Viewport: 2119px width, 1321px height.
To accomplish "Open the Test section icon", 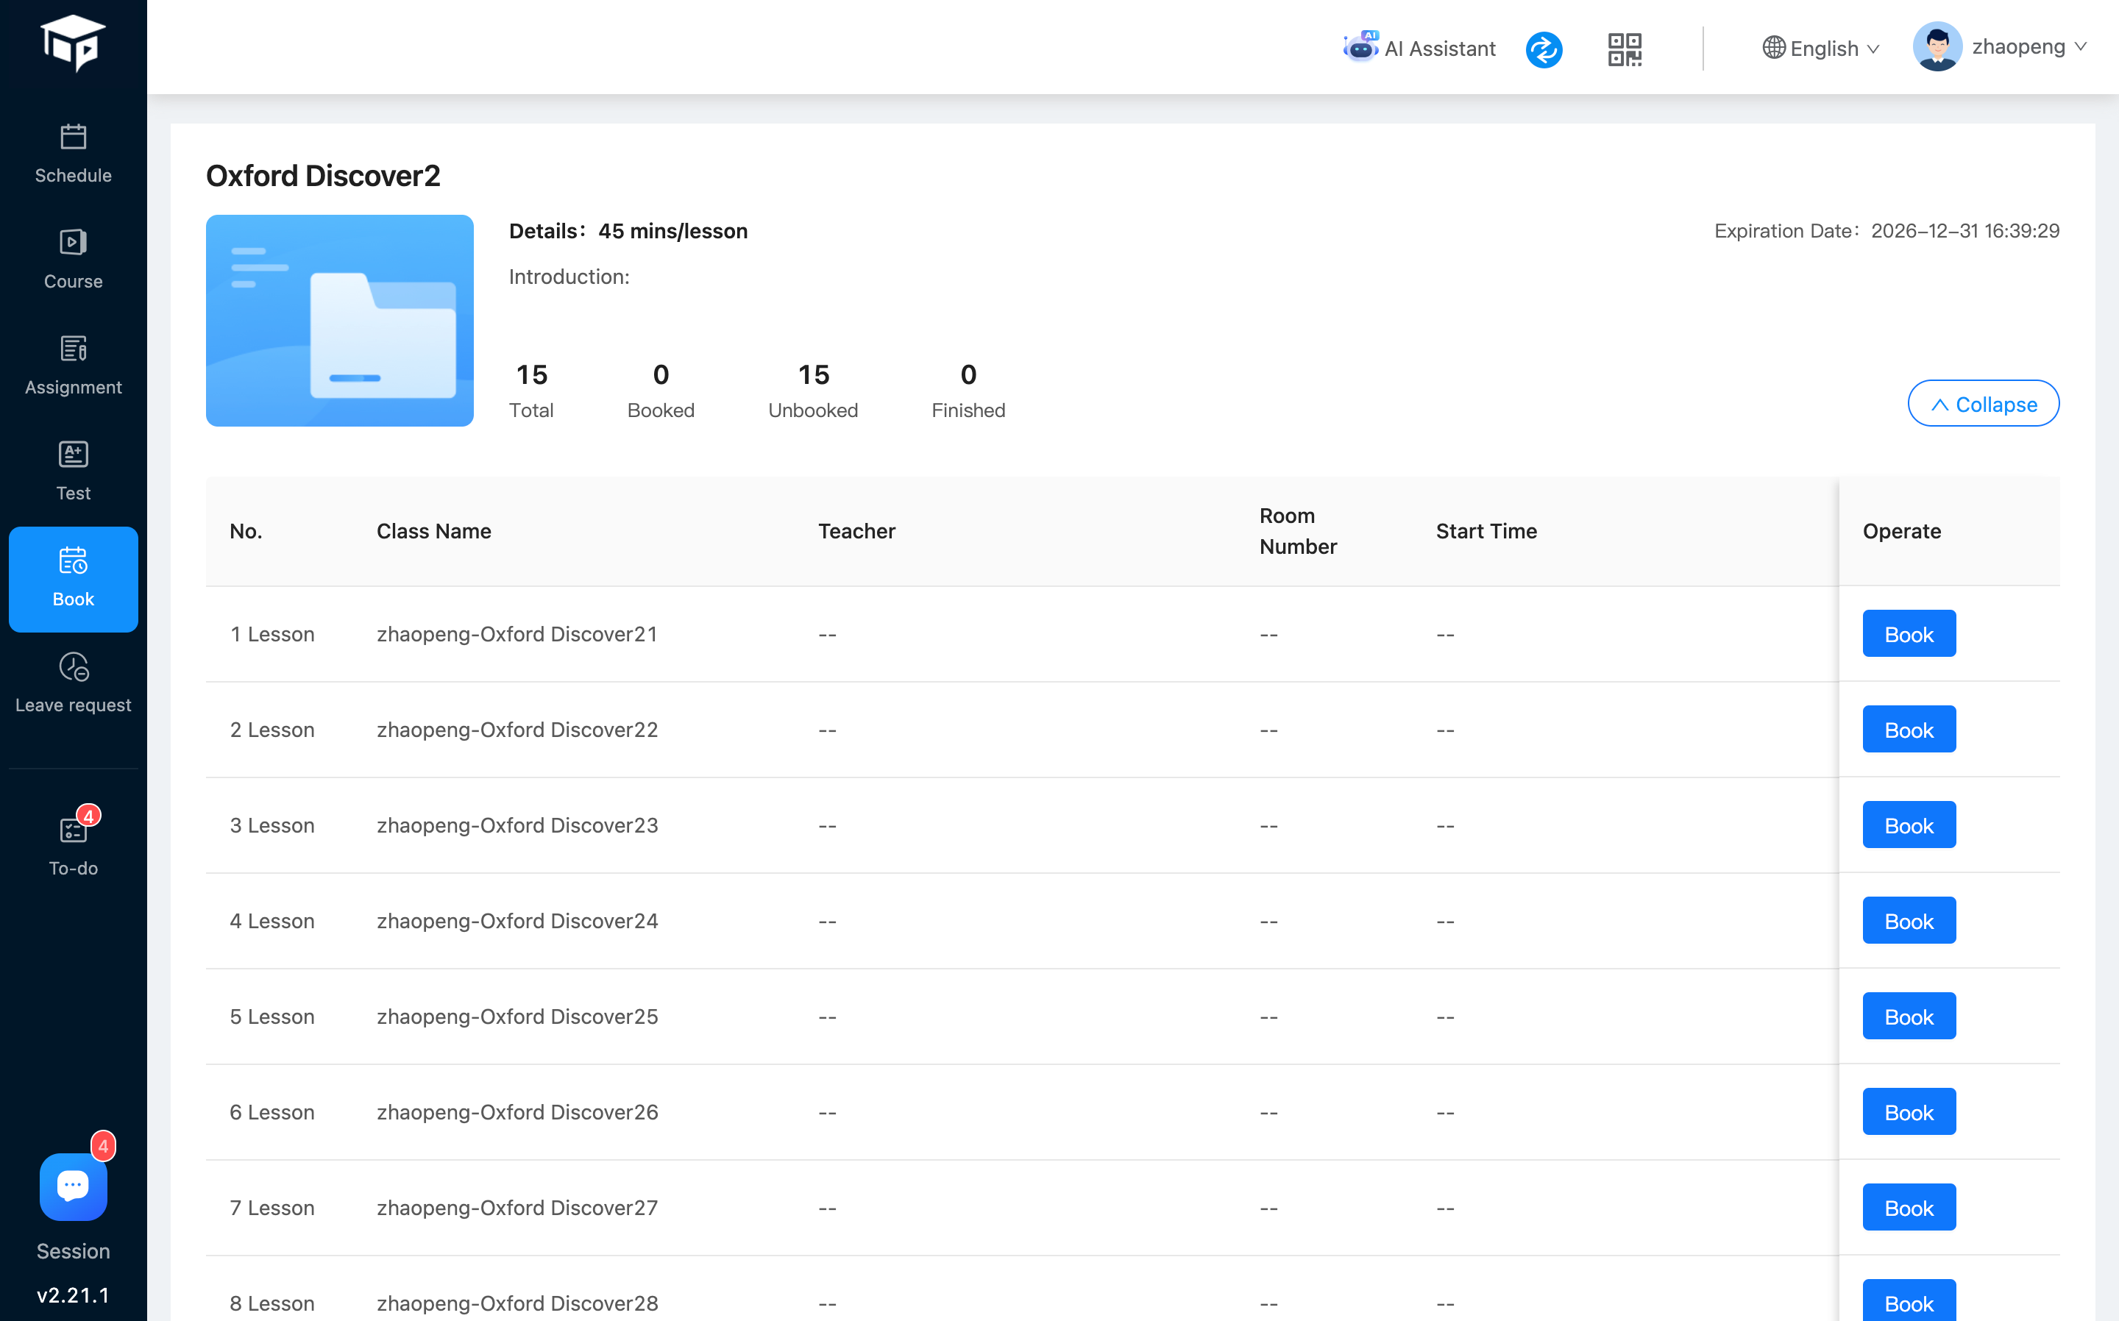I will tap(74, 471).
